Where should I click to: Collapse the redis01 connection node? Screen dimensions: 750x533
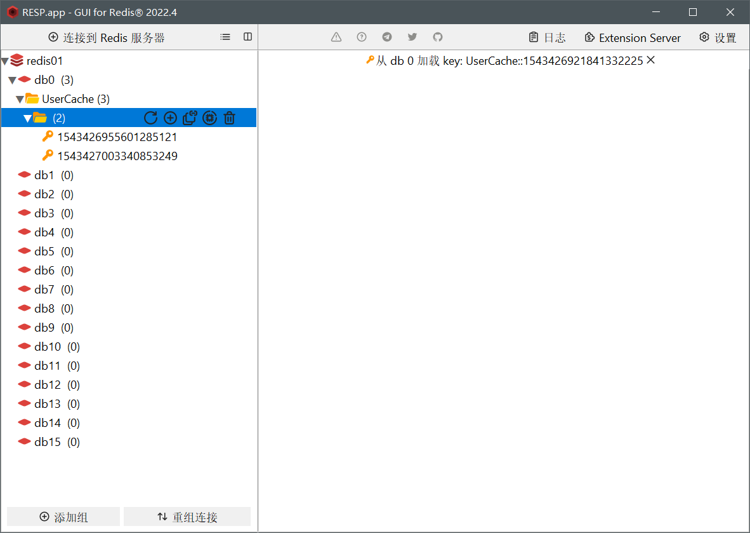(5, 61)
